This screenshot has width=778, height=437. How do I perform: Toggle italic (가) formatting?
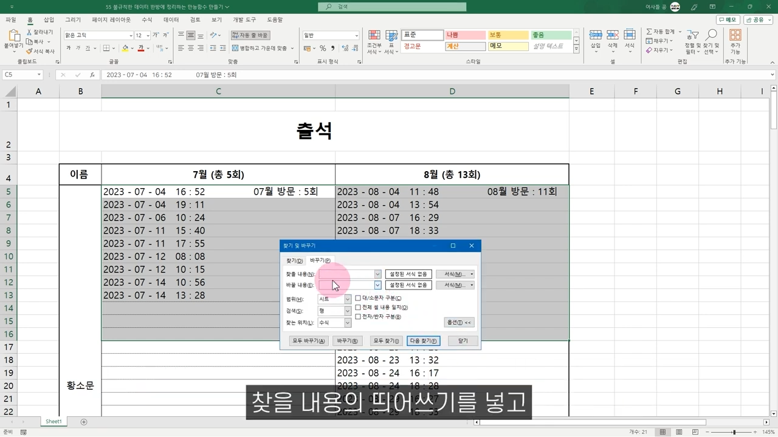(x=78, y=49)
